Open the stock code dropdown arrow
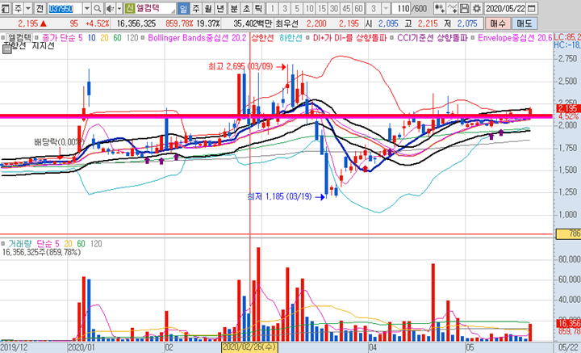 (86, 8)
